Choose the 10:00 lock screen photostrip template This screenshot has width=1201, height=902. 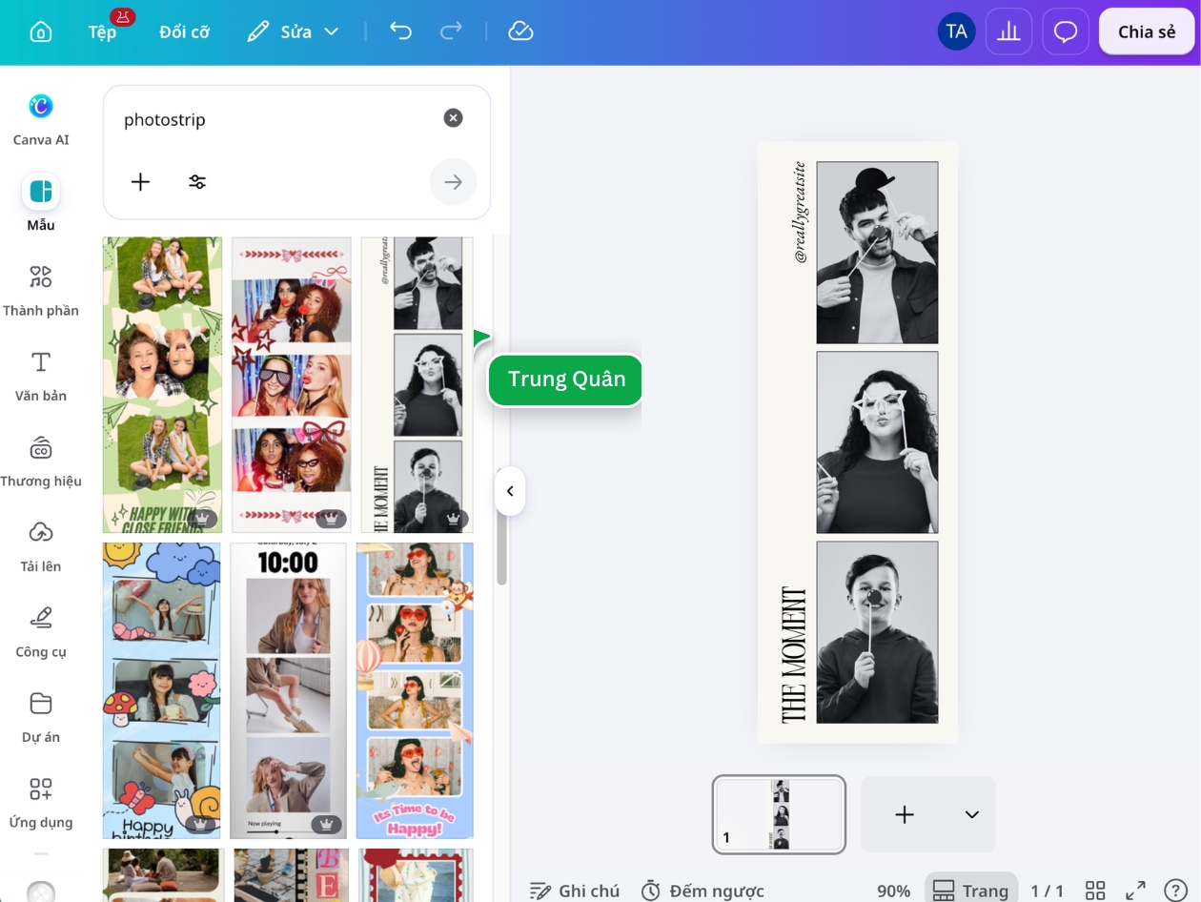tap(288, 690)
